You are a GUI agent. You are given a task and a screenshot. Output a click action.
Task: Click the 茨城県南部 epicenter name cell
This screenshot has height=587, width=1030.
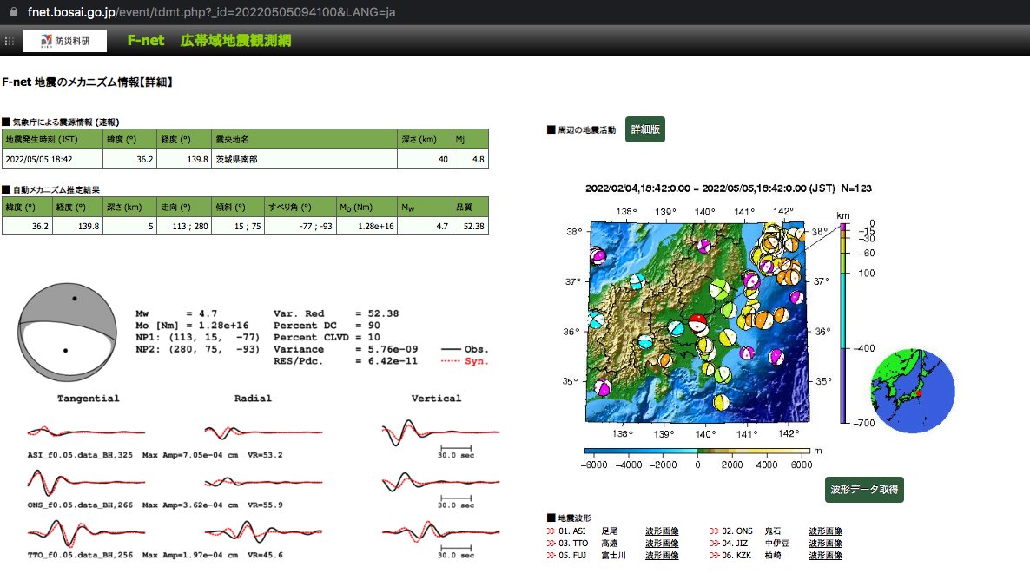click(x=304, y=159)
